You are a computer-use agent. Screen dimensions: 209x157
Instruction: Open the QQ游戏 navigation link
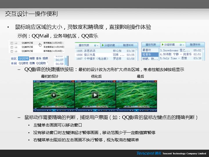23,63
